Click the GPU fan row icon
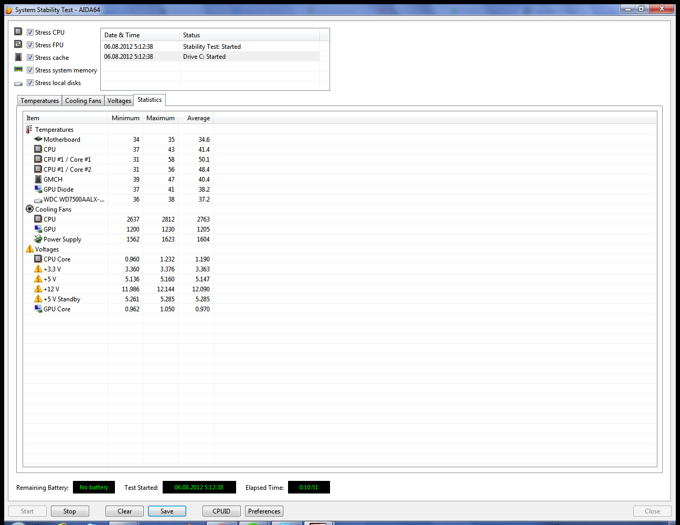This screenshot has height=525, width=680. click(38, 229)
